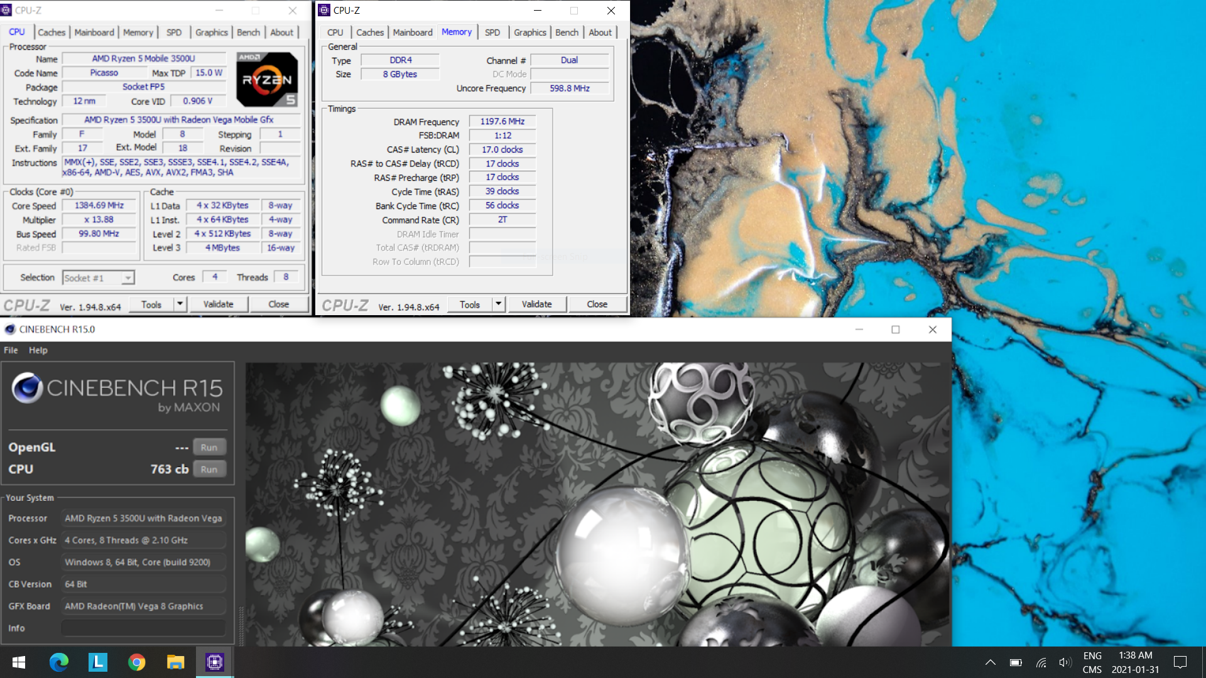
Task: Click Memory Size value 8 GBytes
Action: (400, 74)
